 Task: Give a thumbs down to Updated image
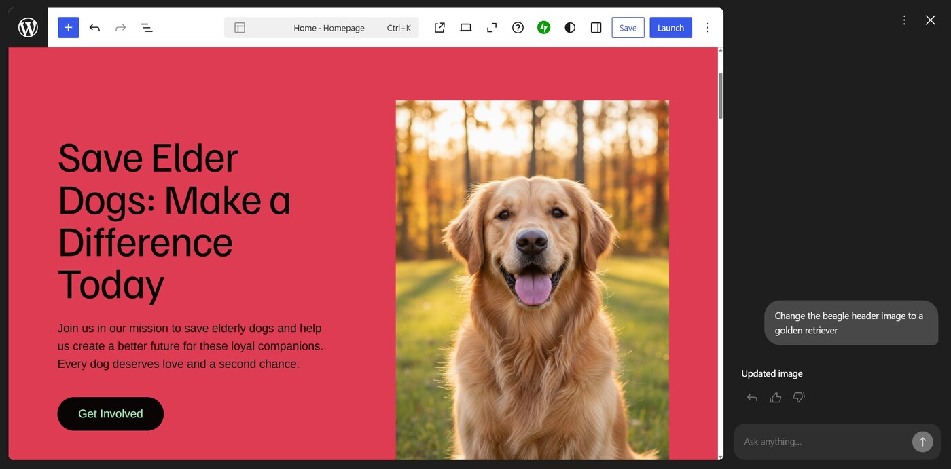click(x=798, y=397)
